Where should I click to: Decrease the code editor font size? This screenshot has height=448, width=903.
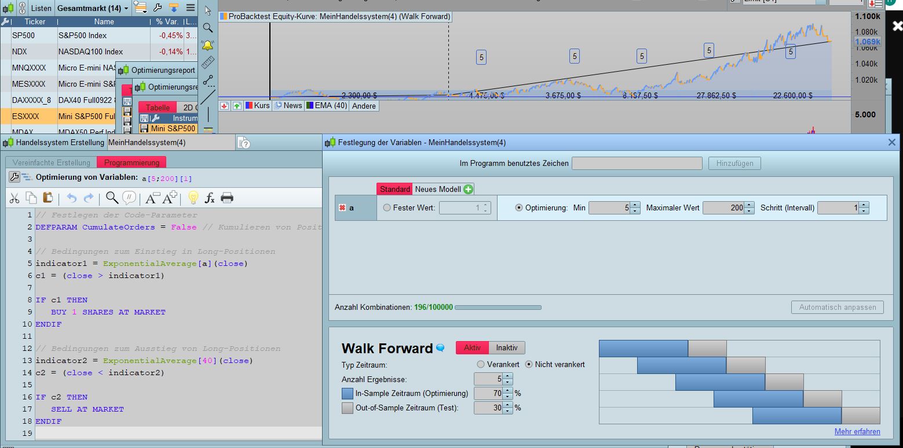pyautogui.click(x=152, y=198)
